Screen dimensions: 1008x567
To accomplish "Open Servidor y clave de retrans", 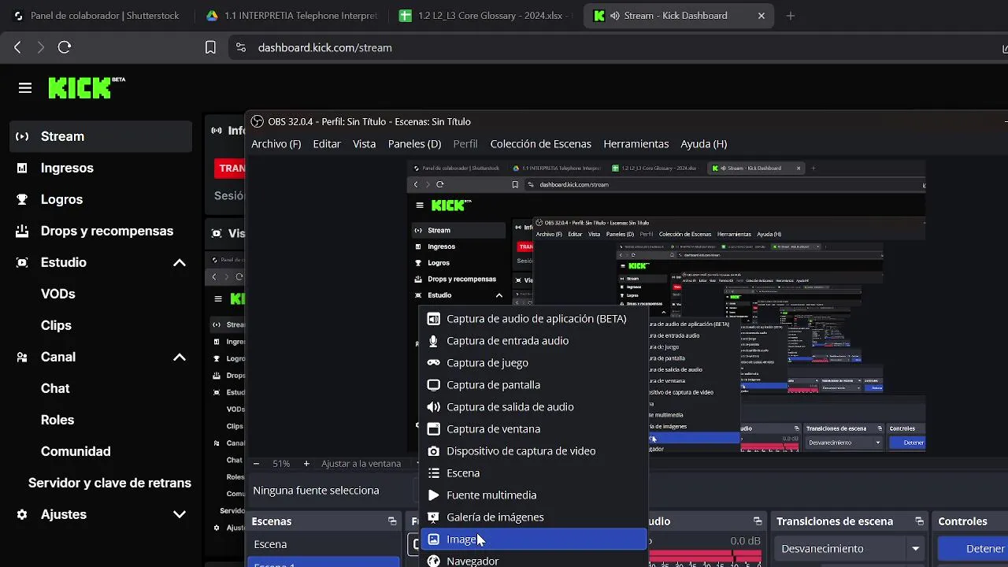I will pos(109,483).
